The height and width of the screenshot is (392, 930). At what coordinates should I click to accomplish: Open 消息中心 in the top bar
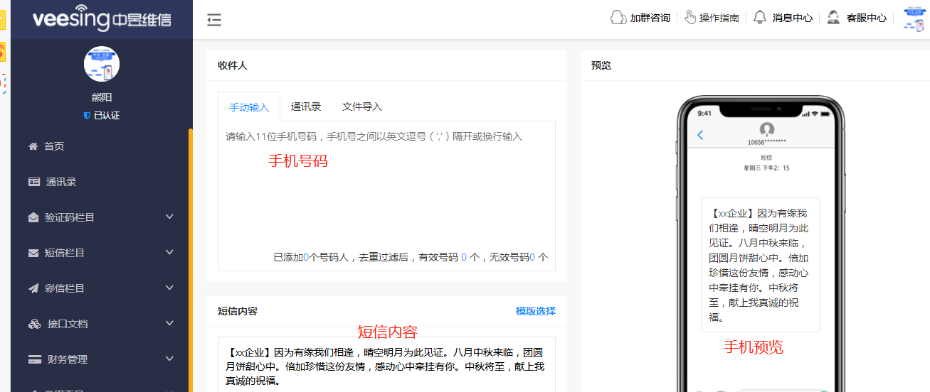(793, 18)
